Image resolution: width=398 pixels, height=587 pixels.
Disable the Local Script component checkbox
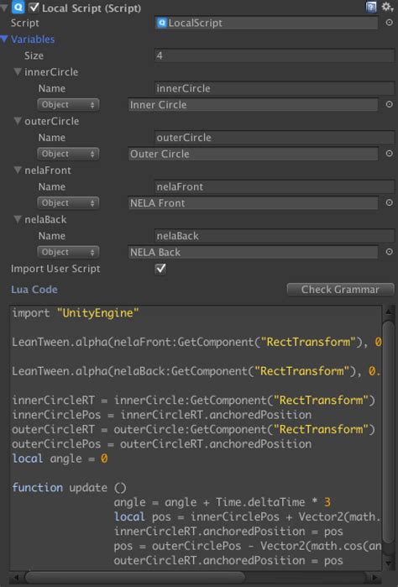point(34,8)
